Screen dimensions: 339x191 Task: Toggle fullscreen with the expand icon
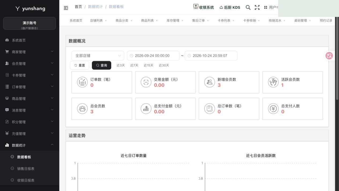(257, 8)
